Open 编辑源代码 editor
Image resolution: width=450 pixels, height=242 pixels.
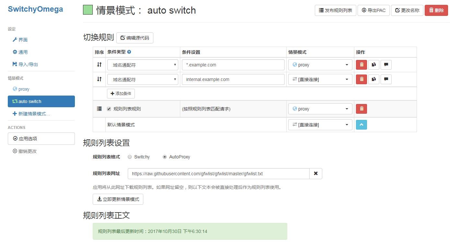135,38
